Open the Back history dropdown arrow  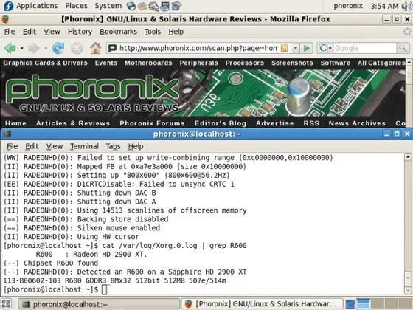[22, 48]
